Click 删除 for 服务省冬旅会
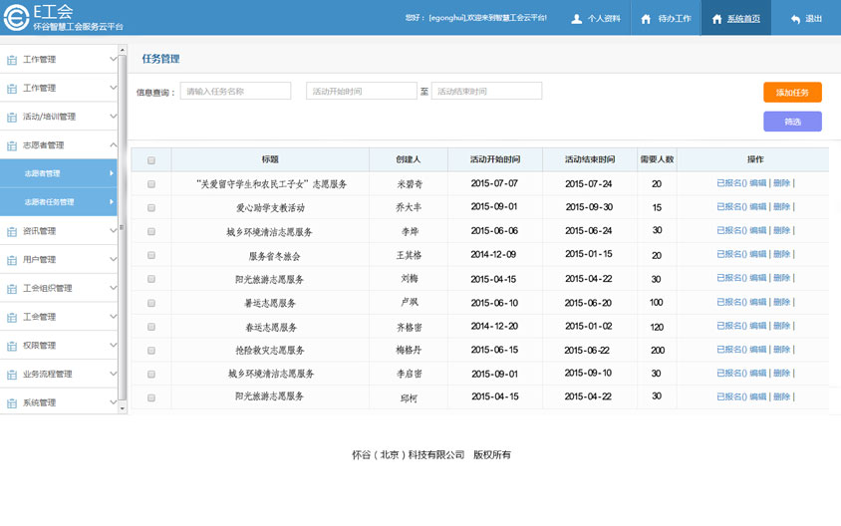841x526 pixels. pyautogui.click(x=782, y=254)
